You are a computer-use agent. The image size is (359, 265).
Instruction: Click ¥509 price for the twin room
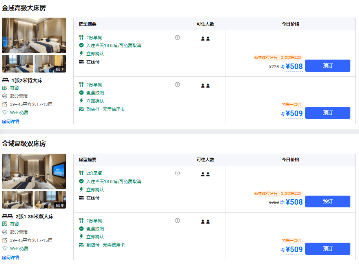click(294, 249)
